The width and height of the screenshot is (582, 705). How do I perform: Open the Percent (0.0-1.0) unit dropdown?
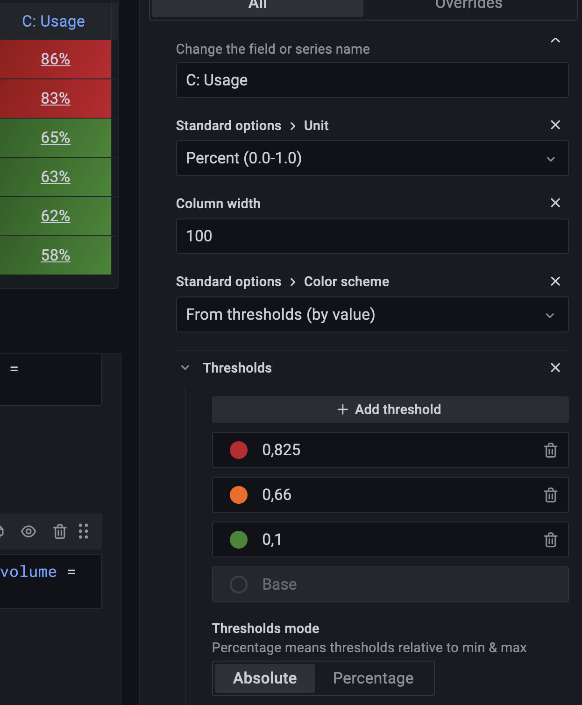[x=372, y=158]
